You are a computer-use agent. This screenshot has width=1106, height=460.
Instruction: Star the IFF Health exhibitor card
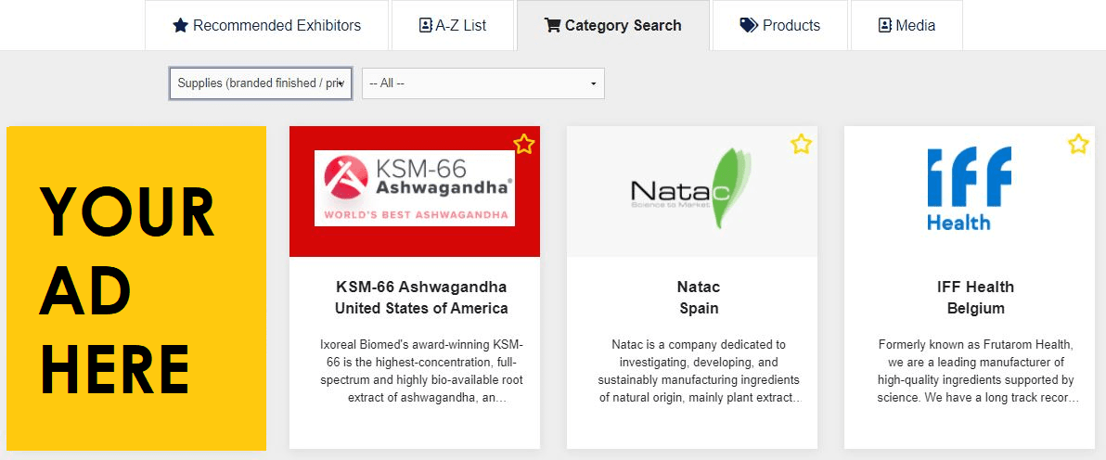click(1078, 144)
